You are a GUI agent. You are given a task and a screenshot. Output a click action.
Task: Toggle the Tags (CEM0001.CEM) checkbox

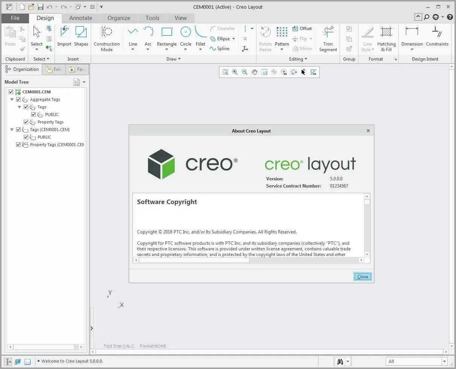point(18,130)
